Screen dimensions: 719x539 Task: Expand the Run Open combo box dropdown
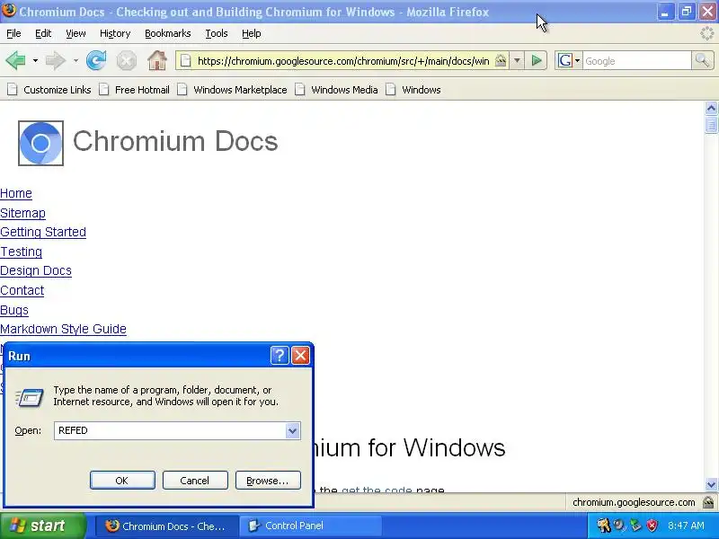coord(292,430)
